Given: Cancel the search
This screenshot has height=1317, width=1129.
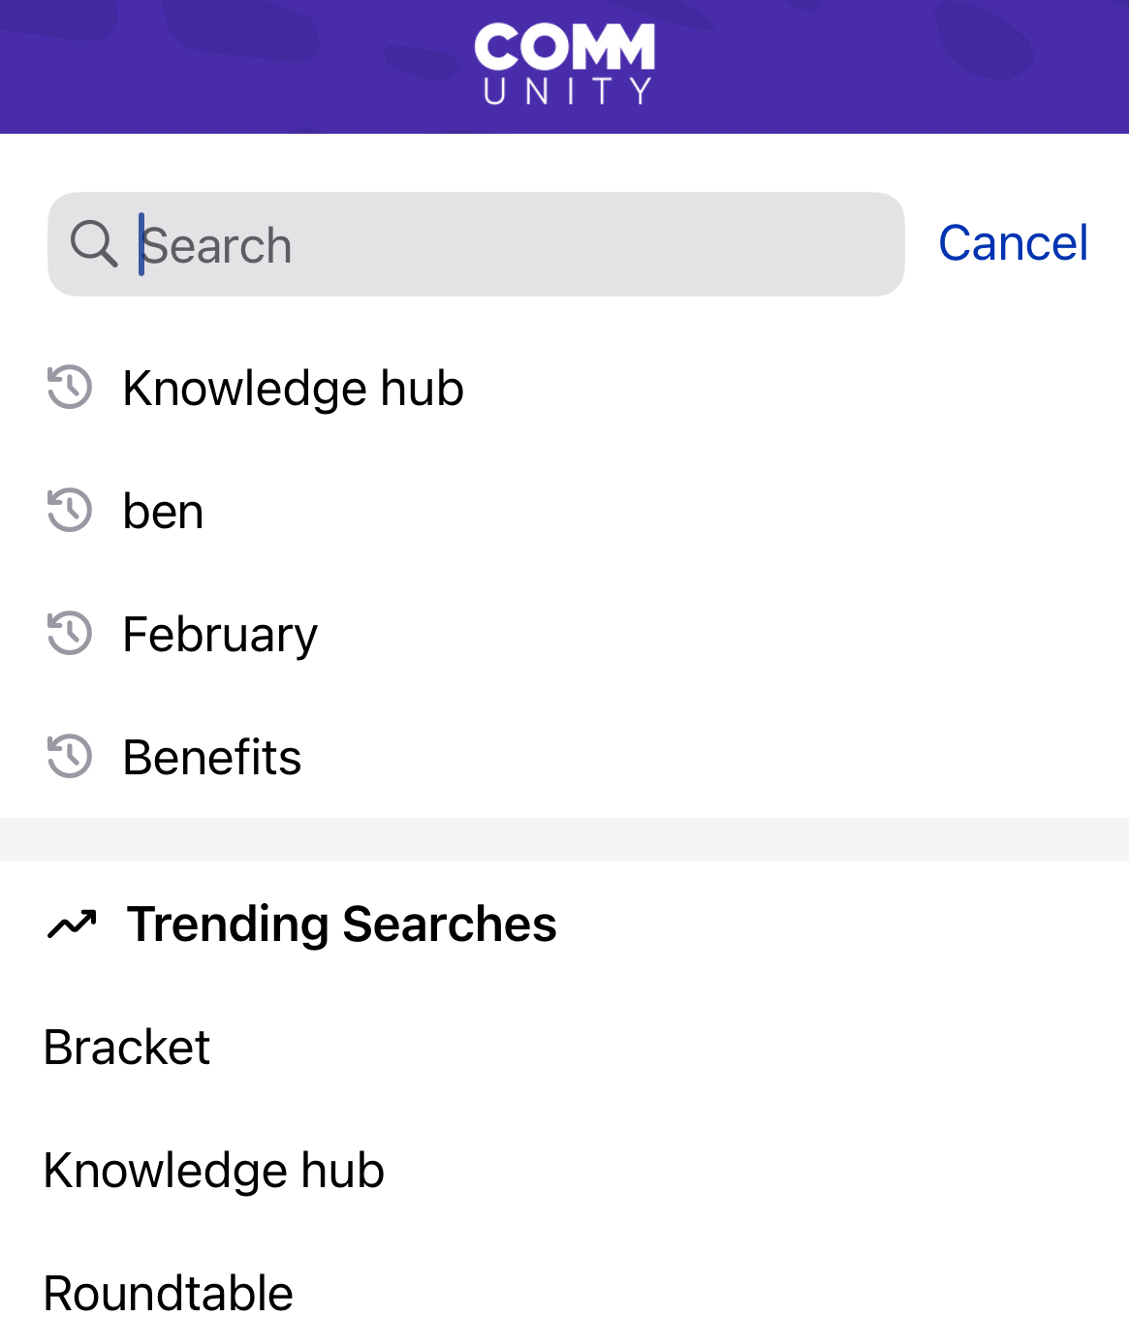Looking at the screenshot, I should [x=1013, y=243].
